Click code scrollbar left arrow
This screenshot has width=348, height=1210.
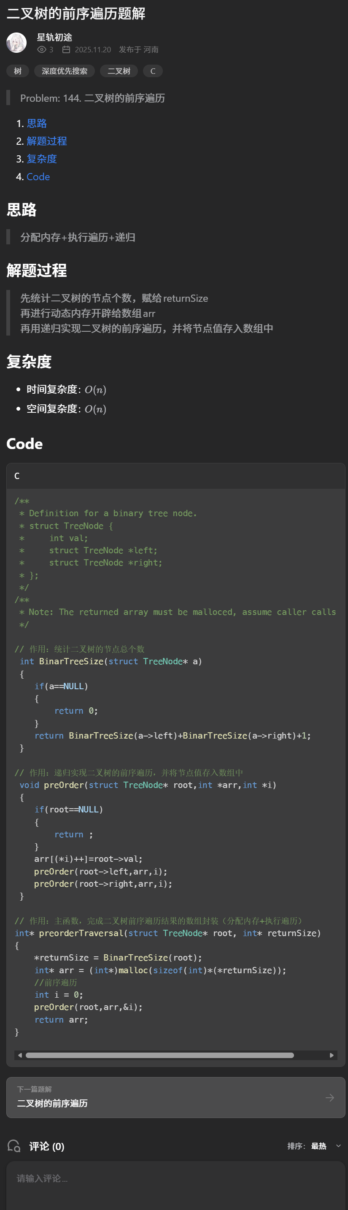point(20,1055)
